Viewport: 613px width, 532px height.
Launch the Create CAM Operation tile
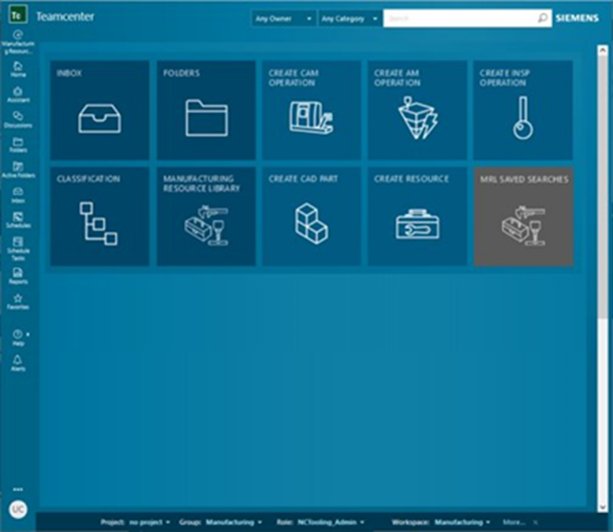[x=311, y=110]
